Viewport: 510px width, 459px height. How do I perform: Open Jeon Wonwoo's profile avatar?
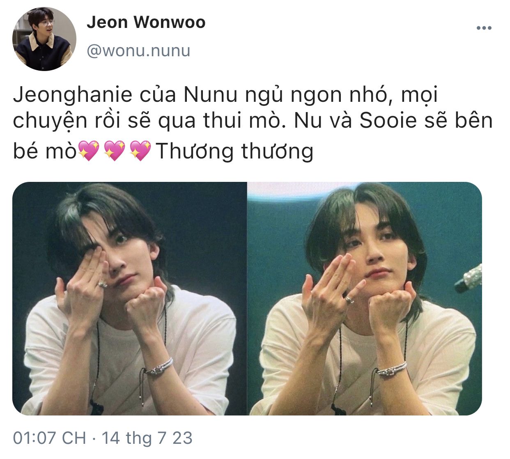point(44,39)
